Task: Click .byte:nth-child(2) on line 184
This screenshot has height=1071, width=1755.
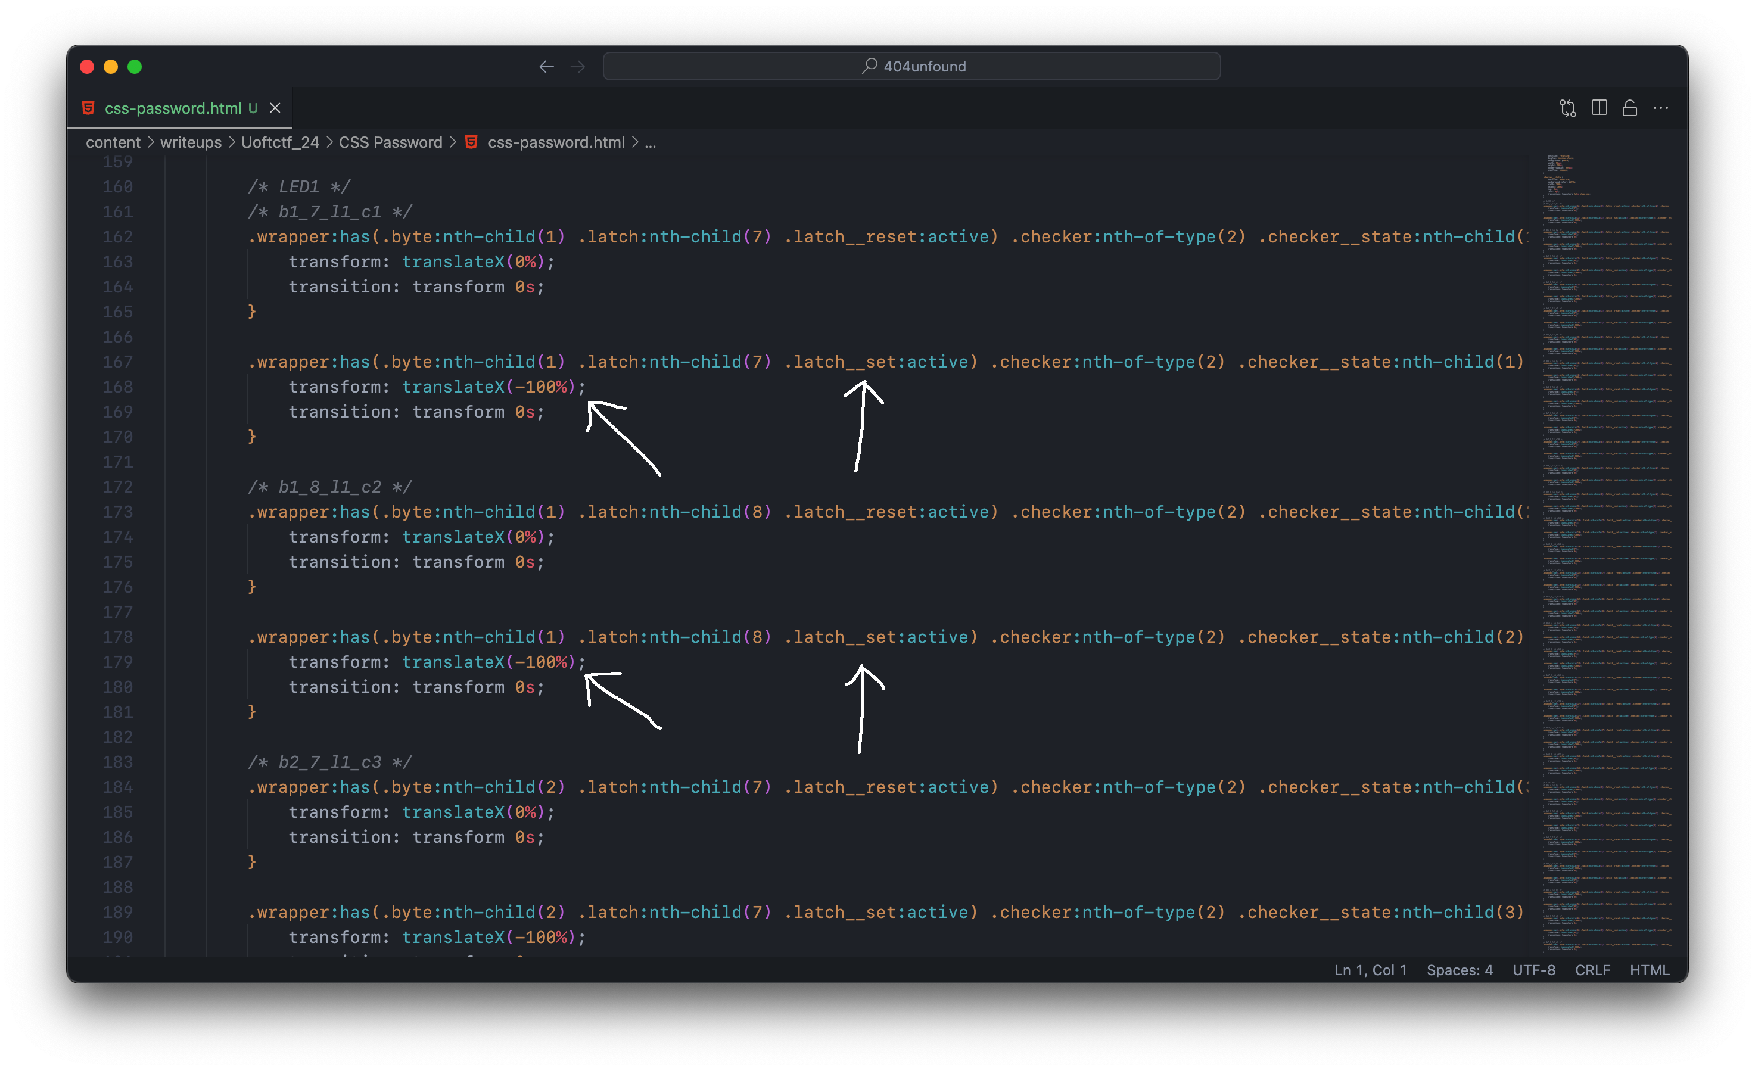Action: pos(474,787)
